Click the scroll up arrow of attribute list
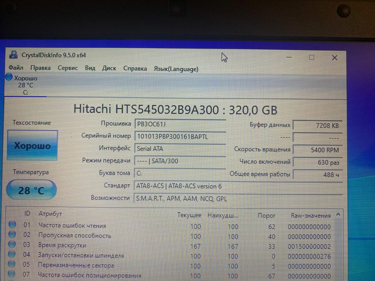 [338, 215]
